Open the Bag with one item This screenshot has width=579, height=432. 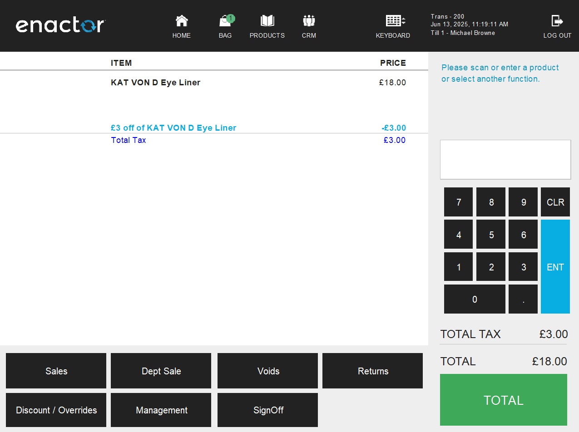click(225, 26)
